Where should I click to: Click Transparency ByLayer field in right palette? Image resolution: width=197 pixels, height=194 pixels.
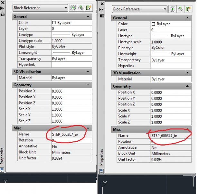point(171,60)
